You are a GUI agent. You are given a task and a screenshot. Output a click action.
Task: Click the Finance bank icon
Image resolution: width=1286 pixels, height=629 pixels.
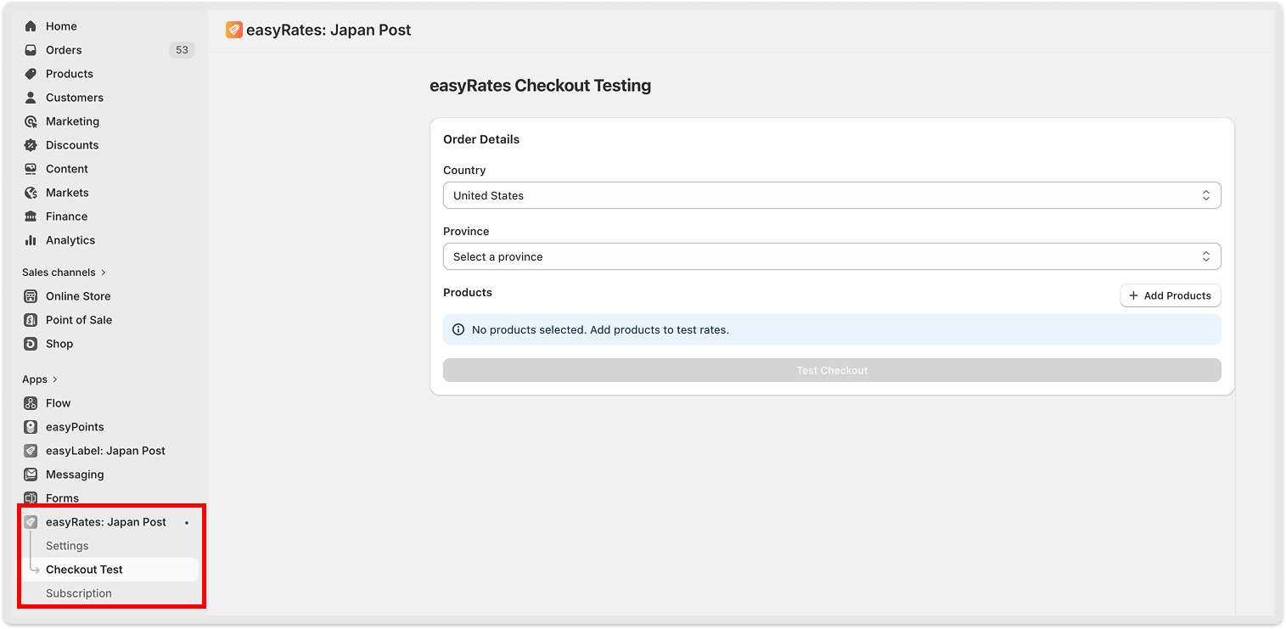pos(31,216)
